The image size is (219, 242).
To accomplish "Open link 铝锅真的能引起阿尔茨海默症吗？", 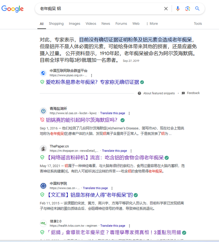I will tap(82, 120).
